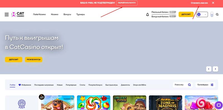Go to the Cat Casino logo home
223x110 pixels.
point(18,14)
